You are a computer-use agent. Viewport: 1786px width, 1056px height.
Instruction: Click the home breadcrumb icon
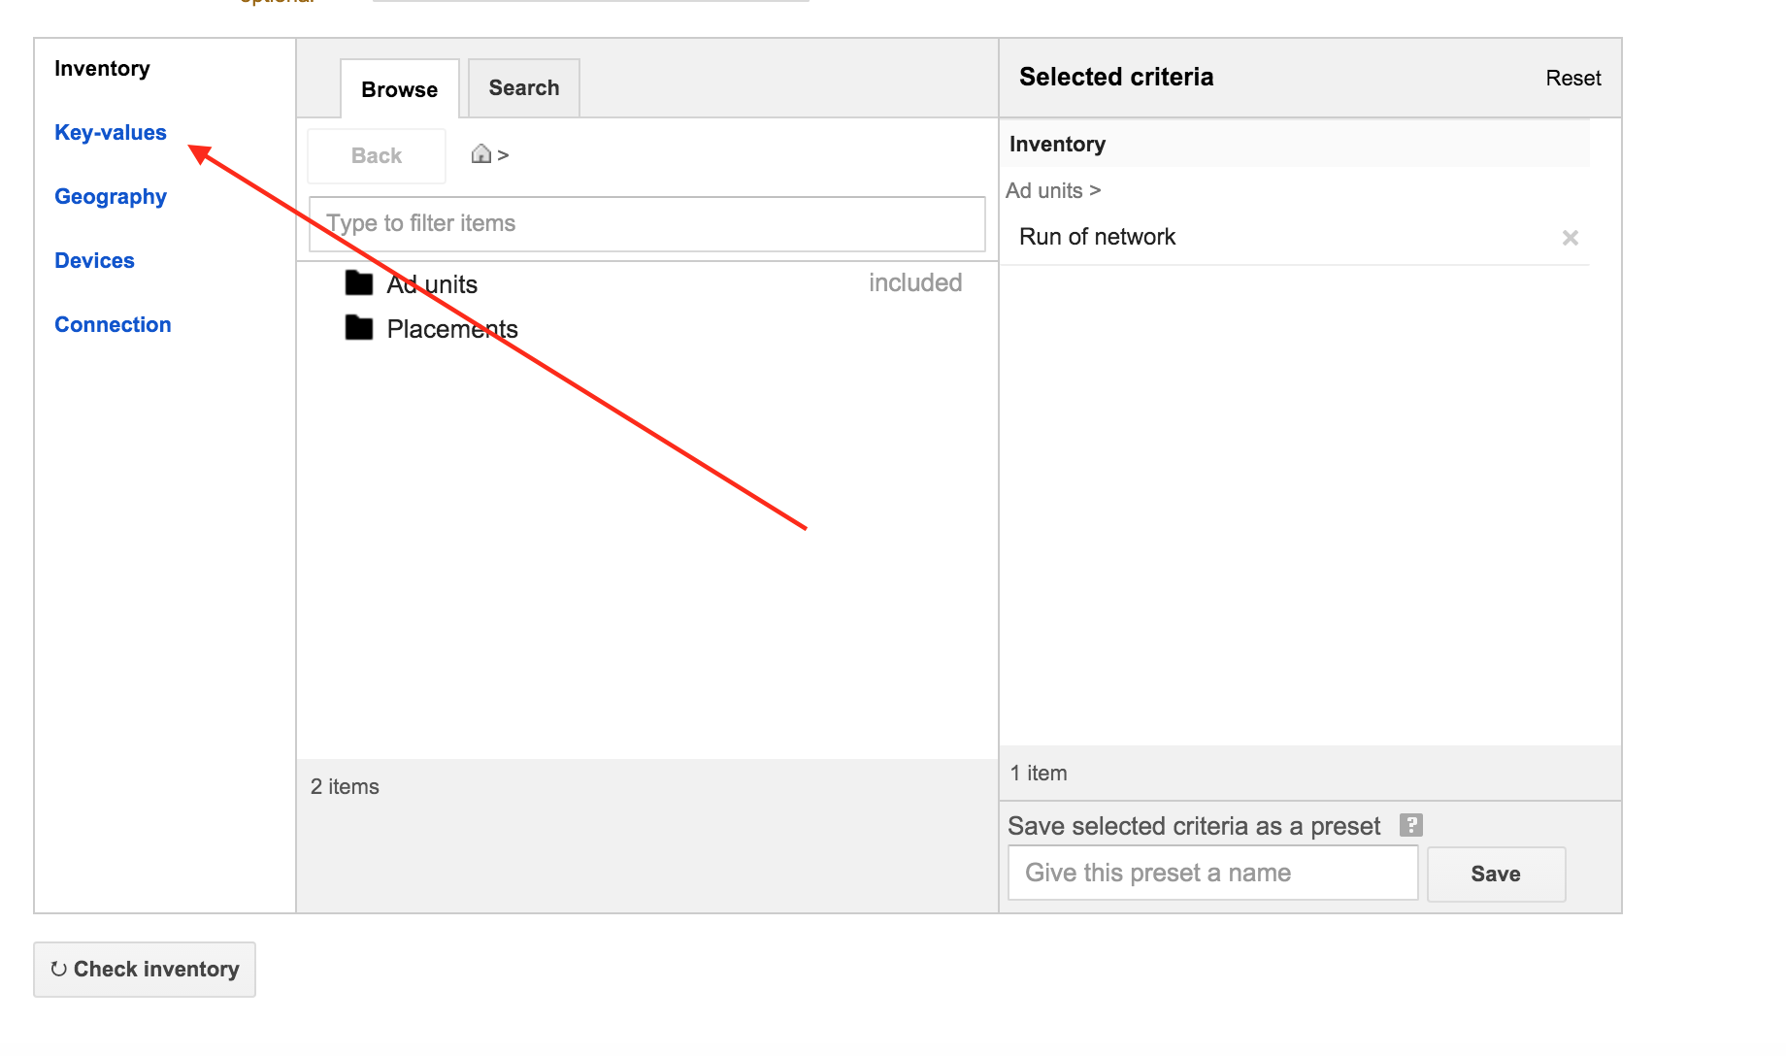pos(480,154)
